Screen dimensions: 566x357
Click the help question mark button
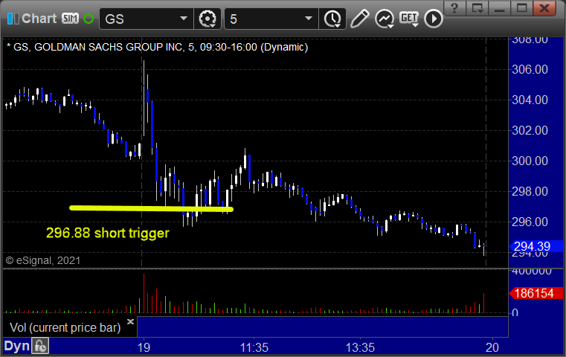[454, 8]
